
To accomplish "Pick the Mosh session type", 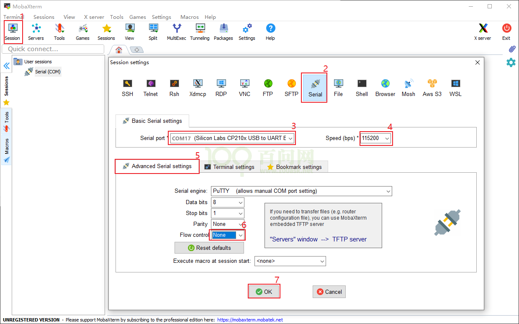I will click(409, 88).
